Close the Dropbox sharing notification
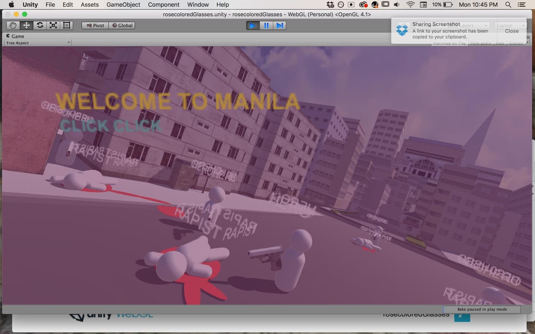This screenshot has height=334, width=535. coord(512,31)
